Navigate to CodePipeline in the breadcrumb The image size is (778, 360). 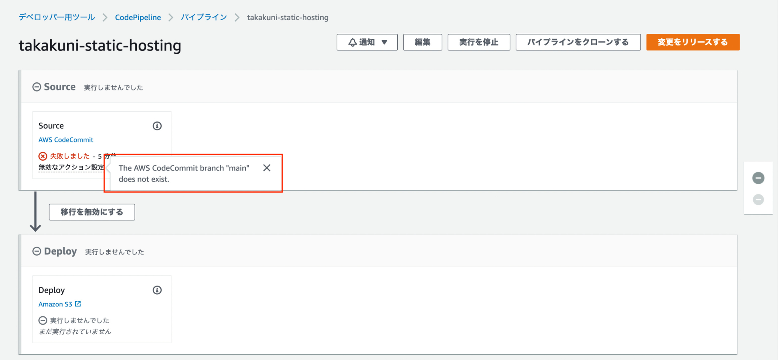click(x=138, y=17)
